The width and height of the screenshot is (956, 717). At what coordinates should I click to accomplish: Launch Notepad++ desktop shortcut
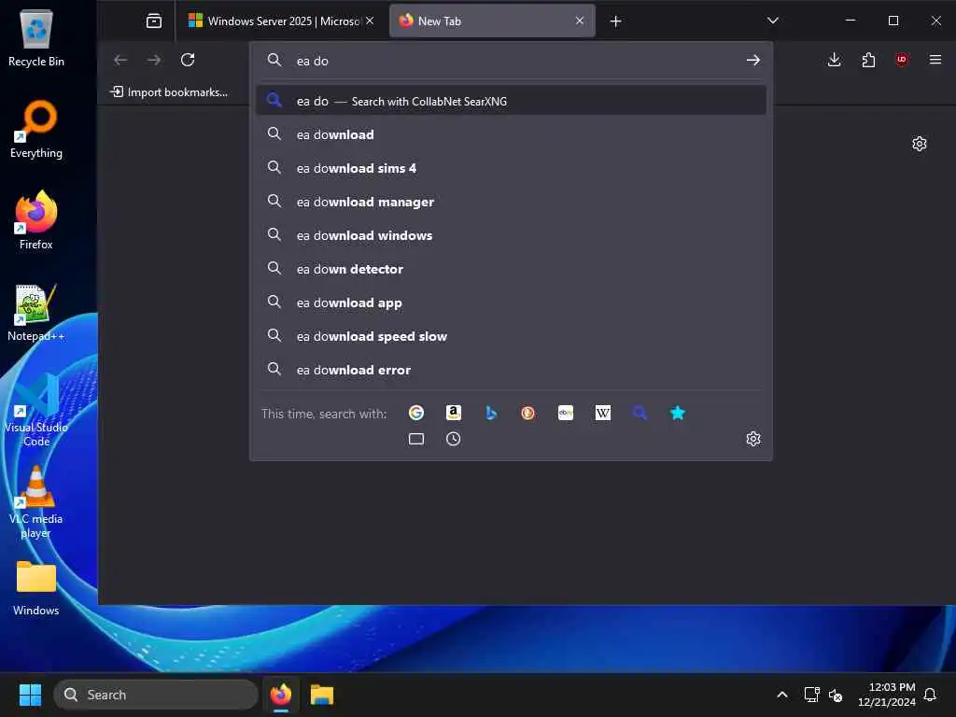pyautogui.click(x=36, y=312)
